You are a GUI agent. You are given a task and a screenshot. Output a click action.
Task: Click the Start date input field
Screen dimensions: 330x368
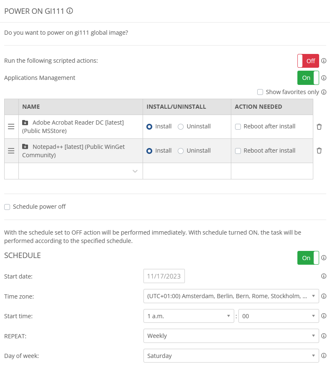coord(164,276)
